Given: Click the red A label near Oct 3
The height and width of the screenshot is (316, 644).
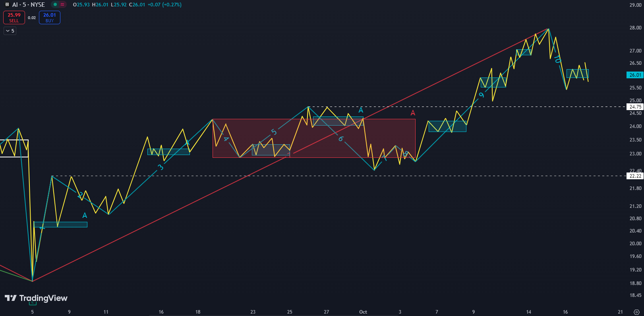Looking at the screenshot, I should (413, 113).
